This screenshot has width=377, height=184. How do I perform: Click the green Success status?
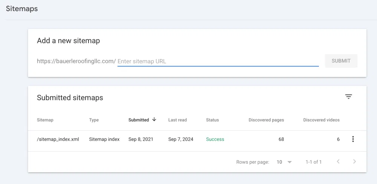coord(215,139)
